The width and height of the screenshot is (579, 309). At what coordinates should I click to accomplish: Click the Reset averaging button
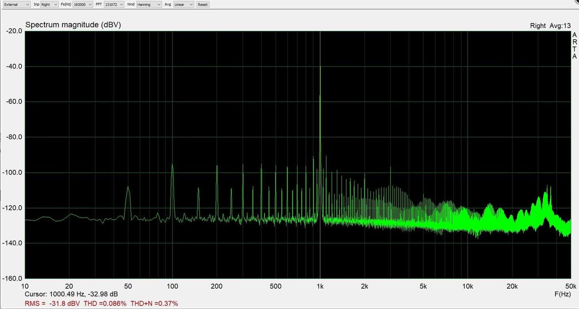(203, 5)
